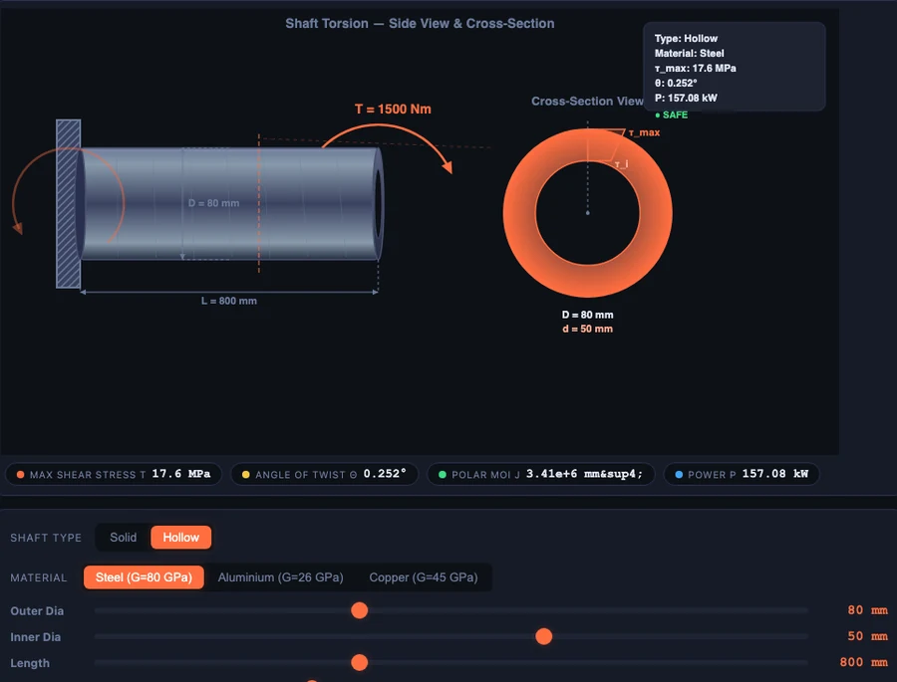Click the blue dot beside Power P
The image size is (897, 682).
coord(679,475)
